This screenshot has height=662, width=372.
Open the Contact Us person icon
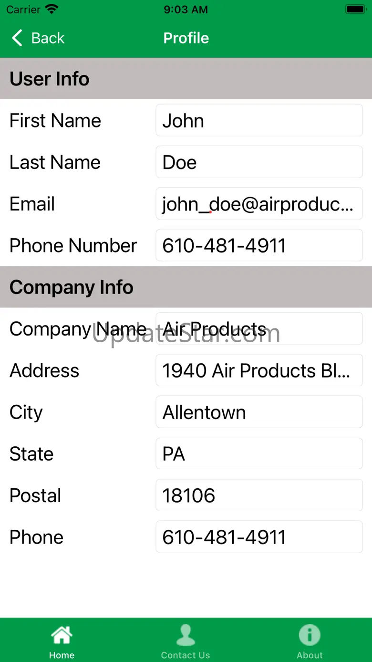pyautogui.click(x=186, y=635)
